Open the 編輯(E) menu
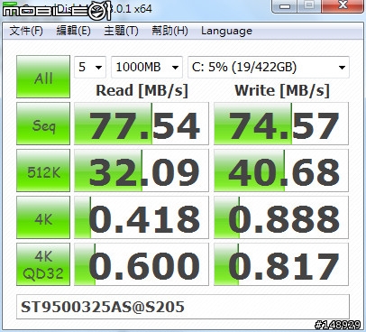The image size is (366, 332). [x=73, y=31]
